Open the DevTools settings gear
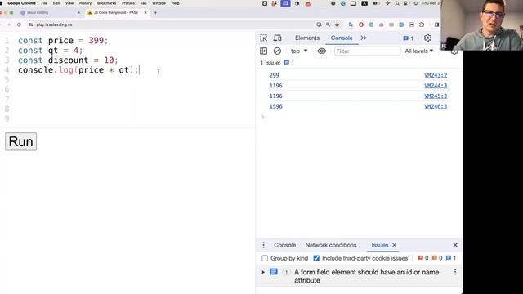 427,38
